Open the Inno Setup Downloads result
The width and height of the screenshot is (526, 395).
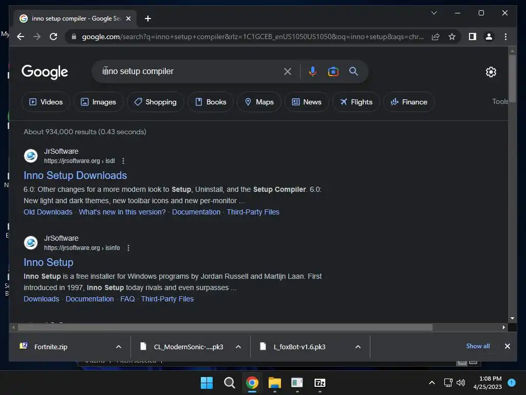tap(75, 175)
